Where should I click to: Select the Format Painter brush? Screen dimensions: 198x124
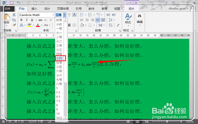coord(14,25)
